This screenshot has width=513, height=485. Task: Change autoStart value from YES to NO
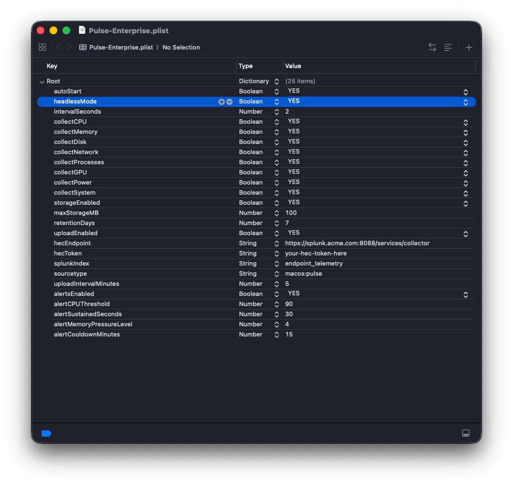coord(465,92)
